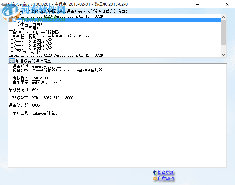Click the magnifier icon beside 所选设备的详细信息
Viewport: 235px width, 185px height.
click(x=12, y=61)
